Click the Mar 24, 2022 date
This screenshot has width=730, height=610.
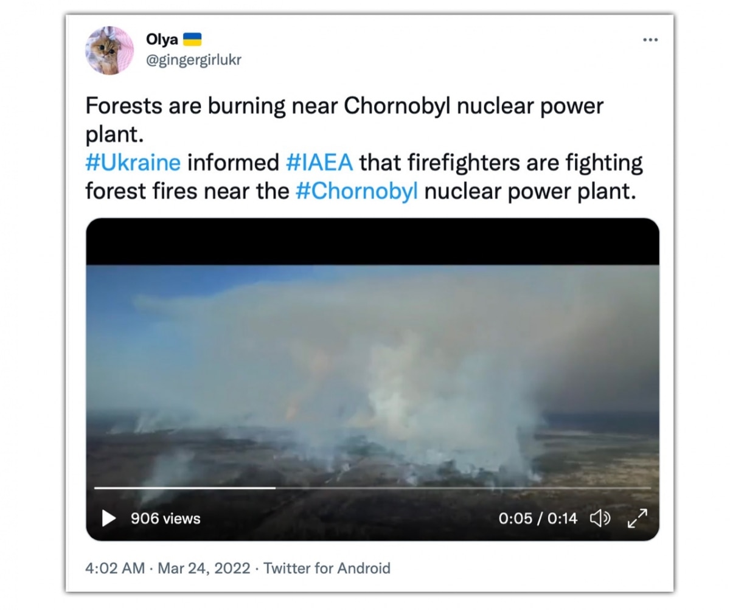(x=204, y=569)
